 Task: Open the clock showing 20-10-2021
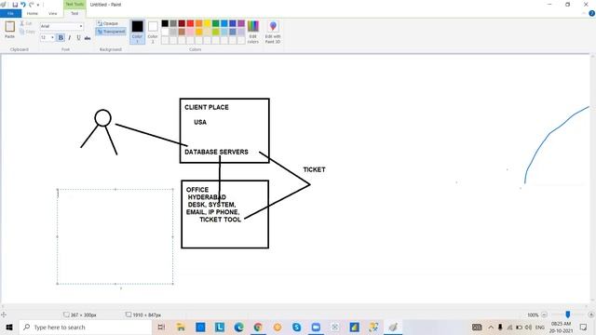pos(561,327)
